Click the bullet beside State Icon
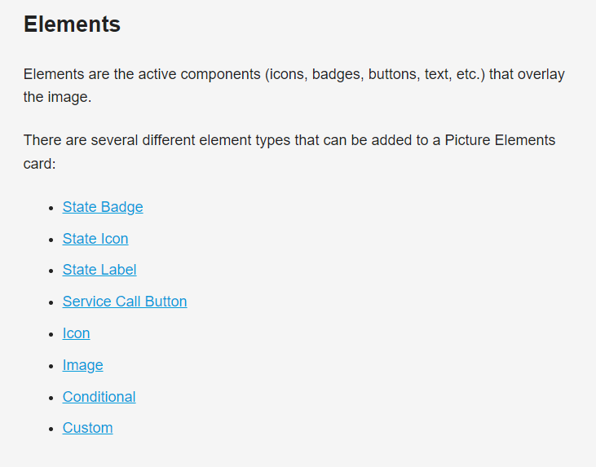596x467 pixels. click(51, 240)
